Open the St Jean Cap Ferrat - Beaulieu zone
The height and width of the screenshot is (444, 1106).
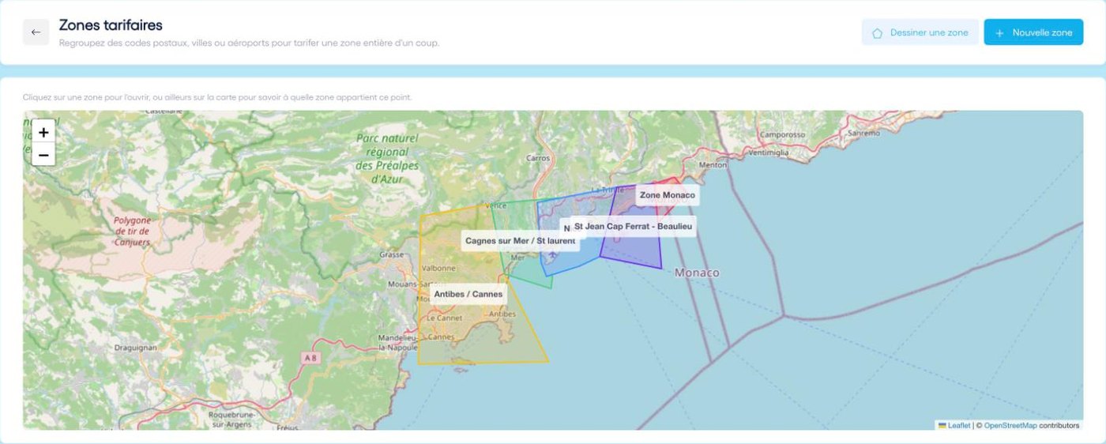[x=633, y=226]
